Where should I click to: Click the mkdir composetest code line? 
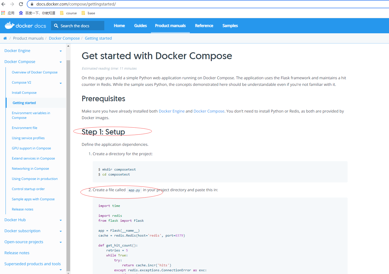click(117, 169)
